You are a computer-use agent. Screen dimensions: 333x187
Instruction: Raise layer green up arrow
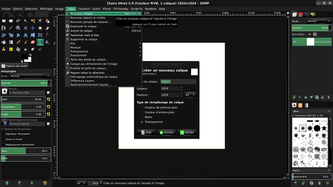[x=306, y=97]
